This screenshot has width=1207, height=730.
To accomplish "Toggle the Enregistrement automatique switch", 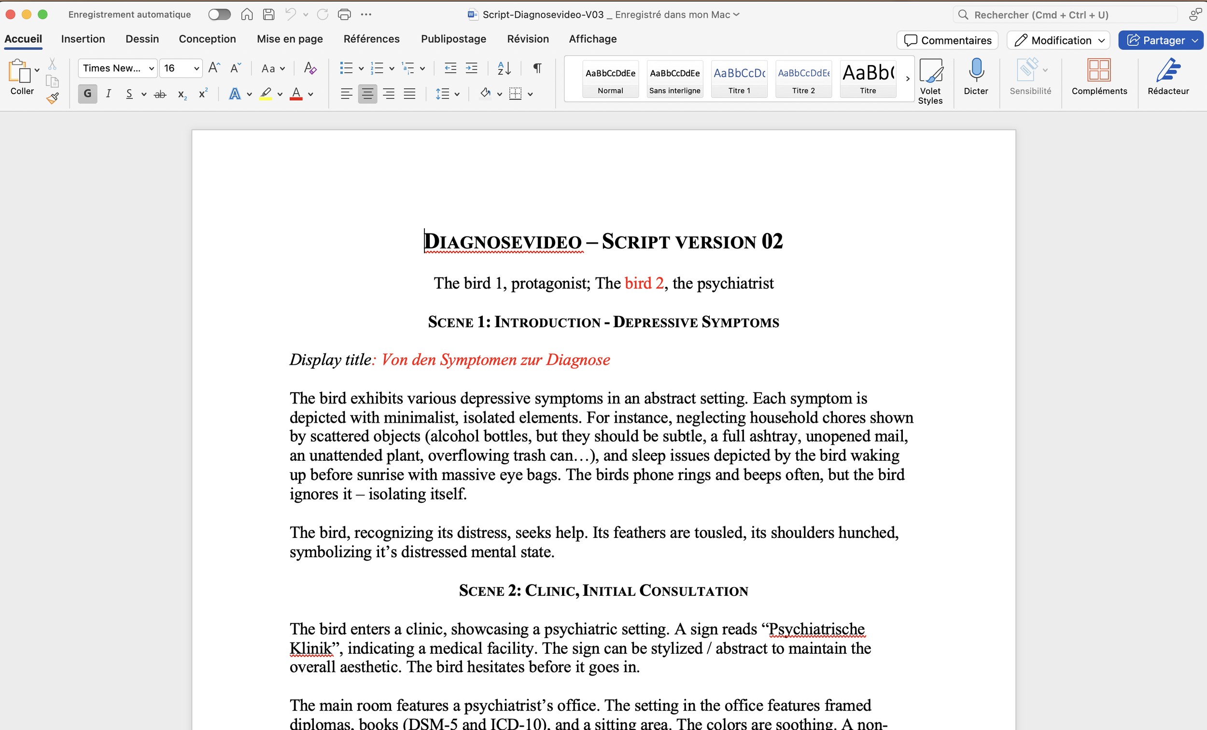I will click(219, 14).
